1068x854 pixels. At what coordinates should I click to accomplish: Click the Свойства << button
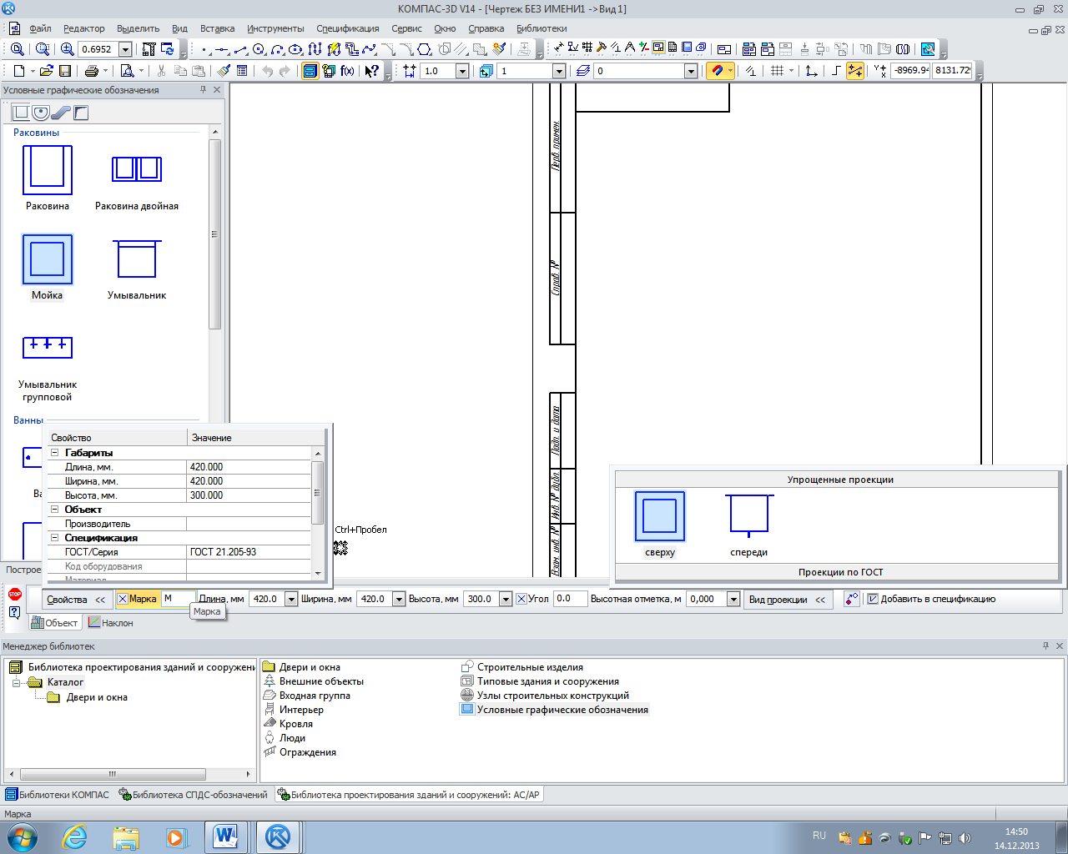click(76, 600)
